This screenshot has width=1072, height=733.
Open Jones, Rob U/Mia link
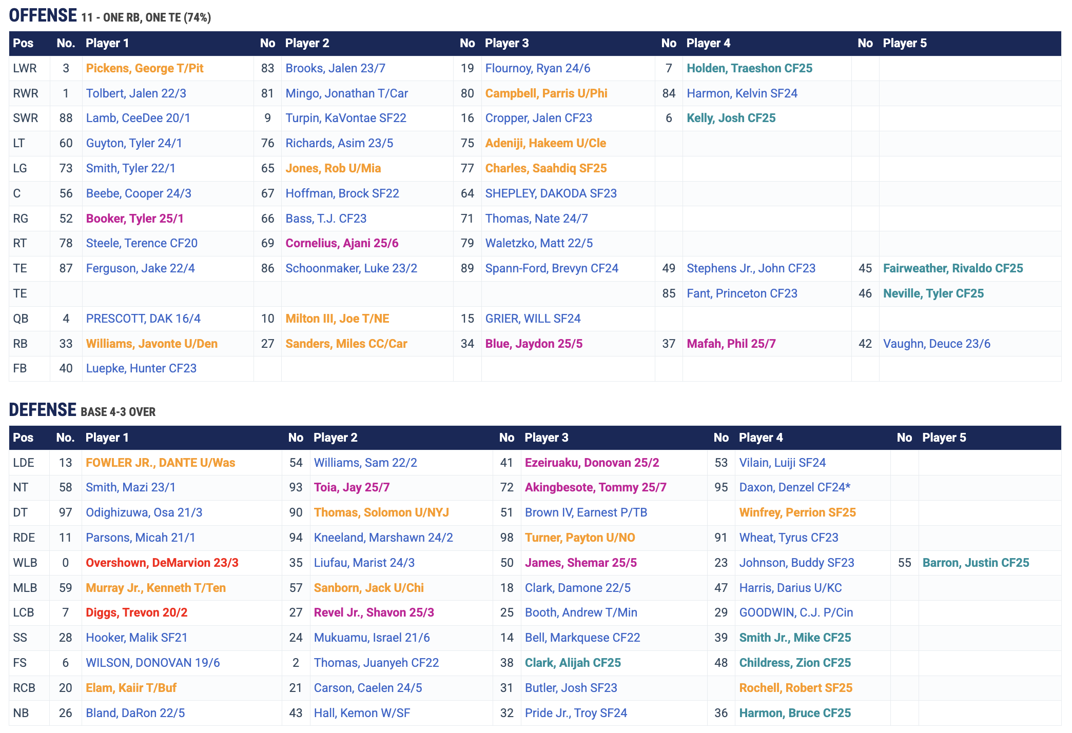(333, 168)
